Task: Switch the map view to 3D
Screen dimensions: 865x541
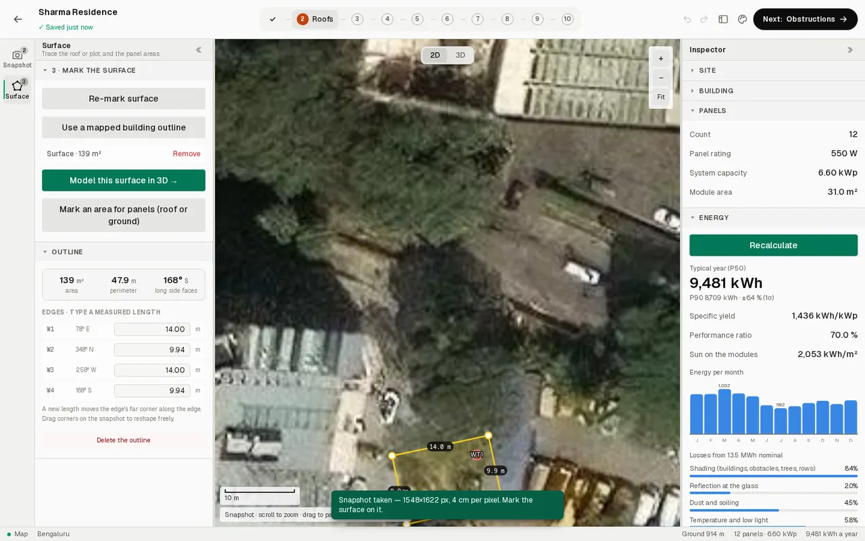Action: click(460, 55)
